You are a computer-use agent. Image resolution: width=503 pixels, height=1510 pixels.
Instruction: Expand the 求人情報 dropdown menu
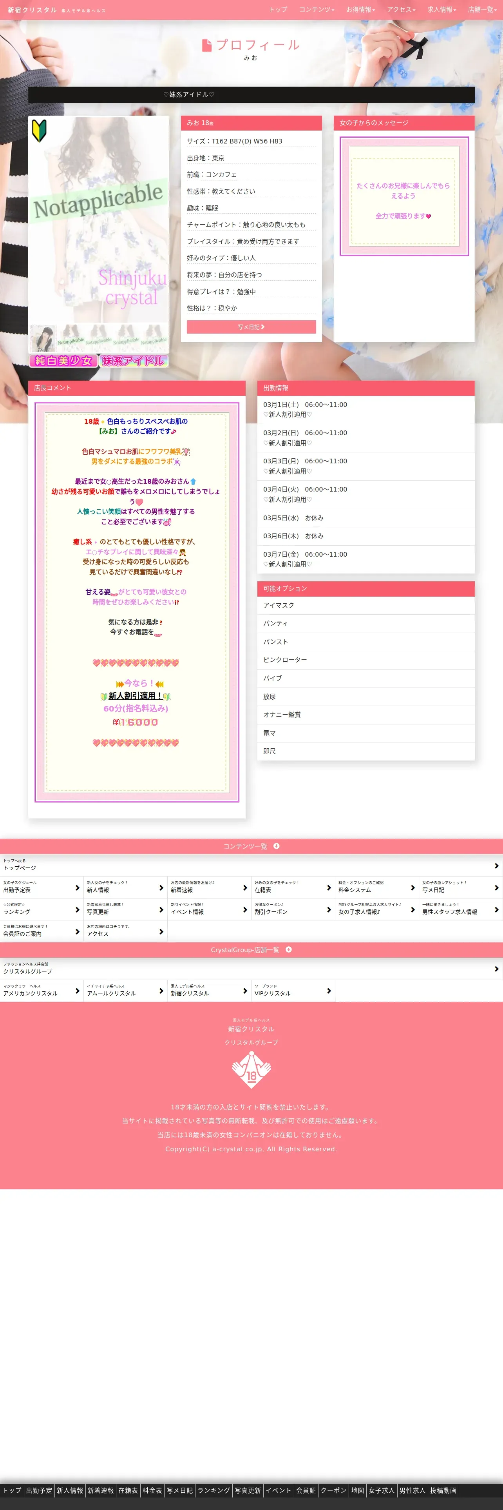pyautogui.click(x=441, y=9)
